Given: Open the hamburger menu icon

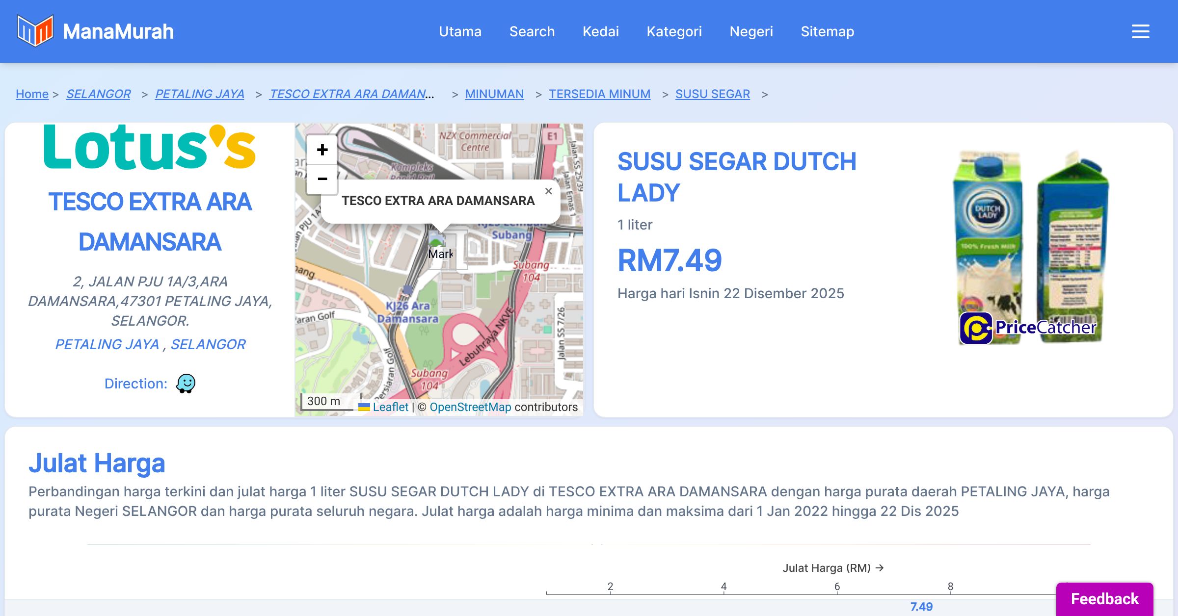Looking at the screenshot, I should coord(1140,31).
